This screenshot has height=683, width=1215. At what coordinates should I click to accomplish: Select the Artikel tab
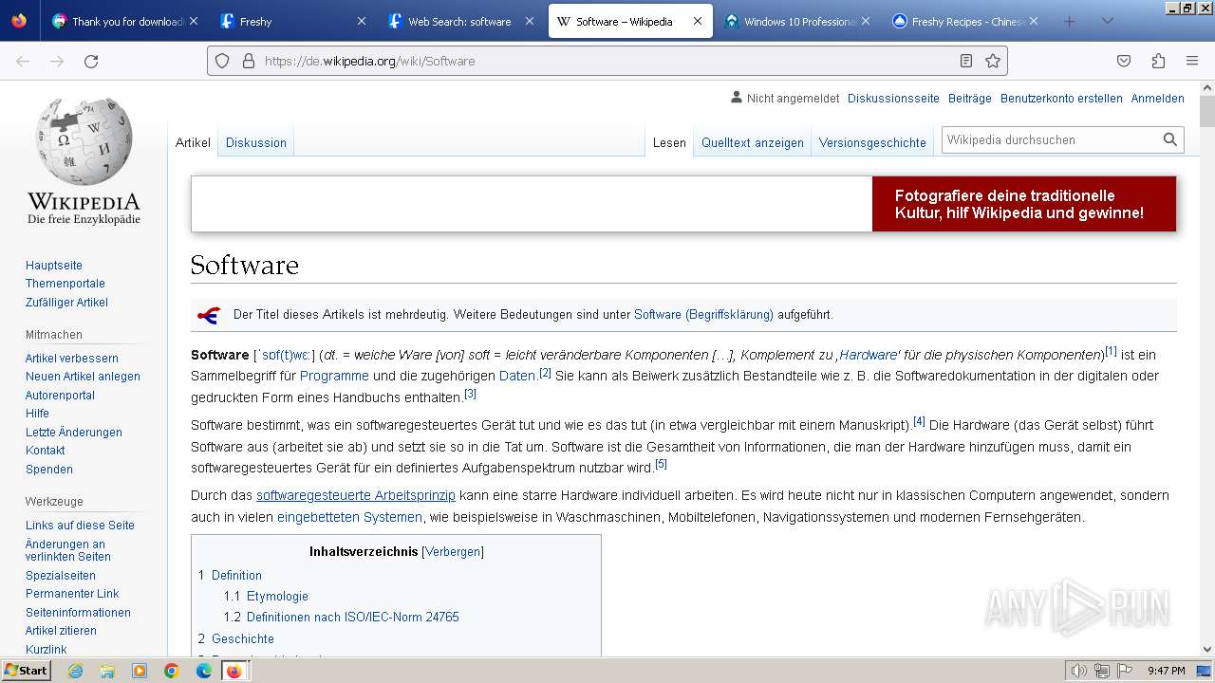coord(193,142)
